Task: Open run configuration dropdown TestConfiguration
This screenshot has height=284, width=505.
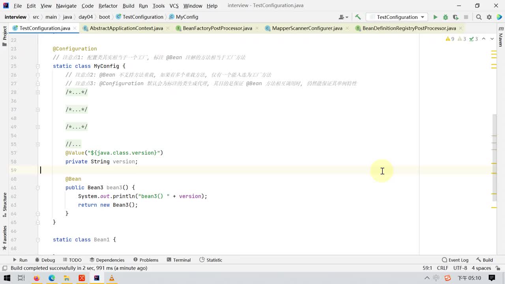Action: [397, 17]
